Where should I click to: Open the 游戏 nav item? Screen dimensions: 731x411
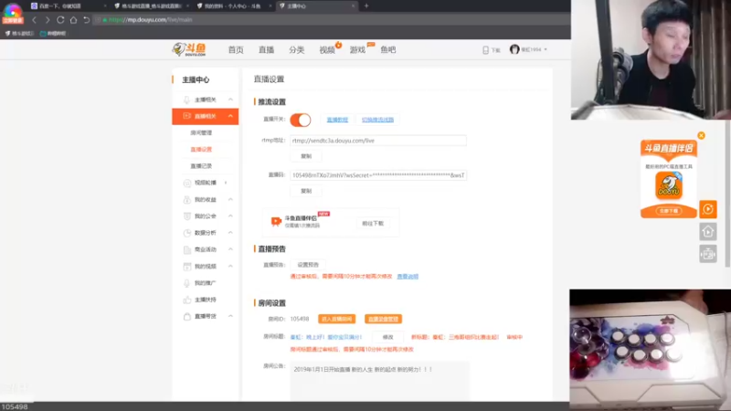pos(357,50)
